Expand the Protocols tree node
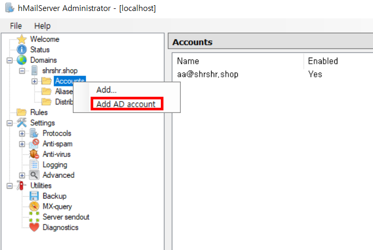 tap(22, 133)
